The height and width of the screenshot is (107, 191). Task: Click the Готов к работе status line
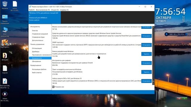click(34, 20)
